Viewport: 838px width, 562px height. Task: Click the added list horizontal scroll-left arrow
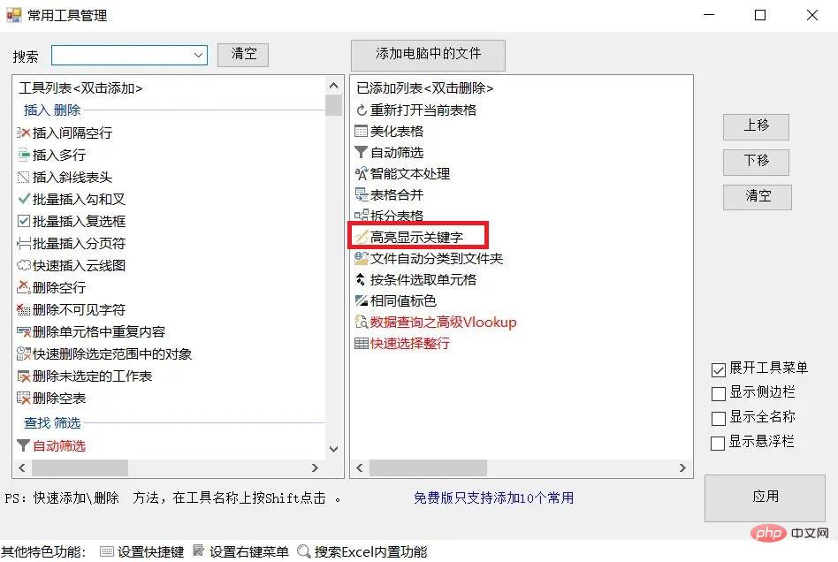[360, 468]
